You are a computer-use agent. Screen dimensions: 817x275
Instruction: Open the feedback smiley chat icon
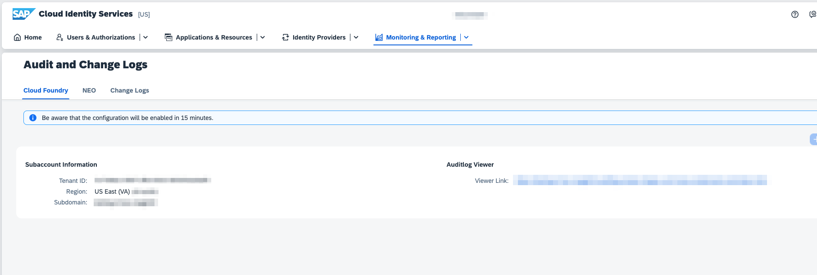tap(812, 14)
